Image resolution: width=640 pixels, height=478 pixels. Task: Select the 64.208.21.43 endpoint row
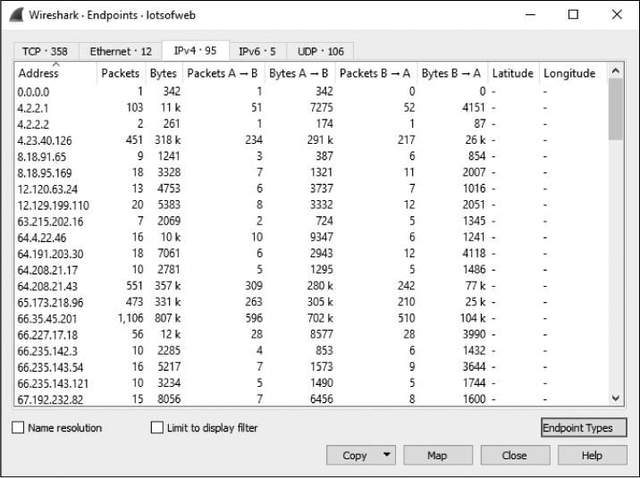tap(311, 286)
